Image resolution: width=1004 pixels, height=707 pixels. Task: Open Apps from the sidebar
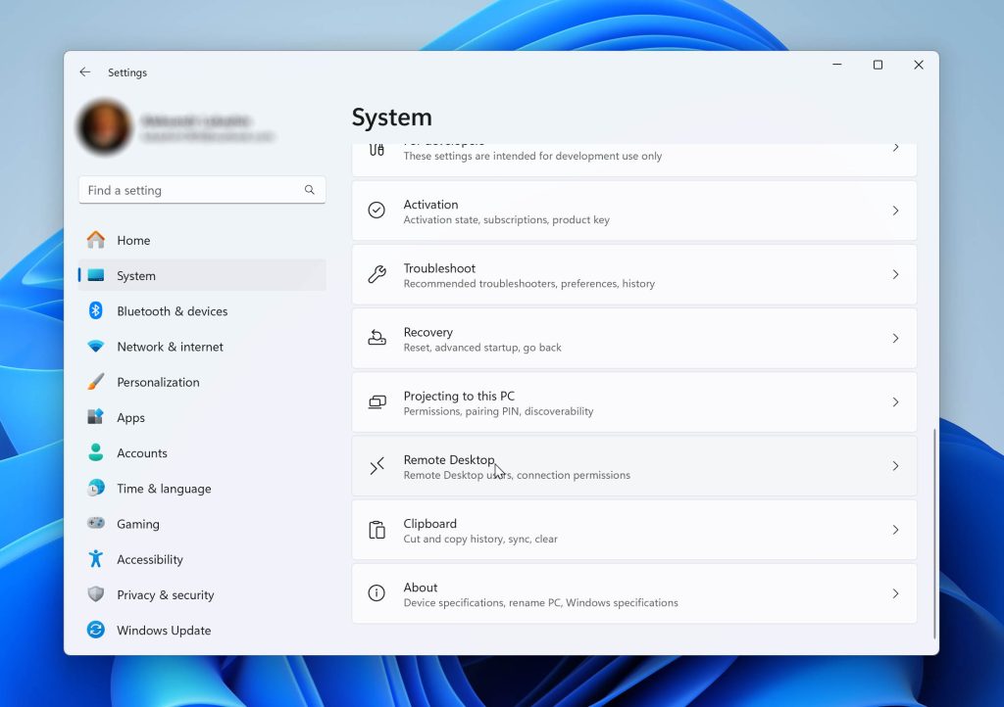(x=131, y=417)
